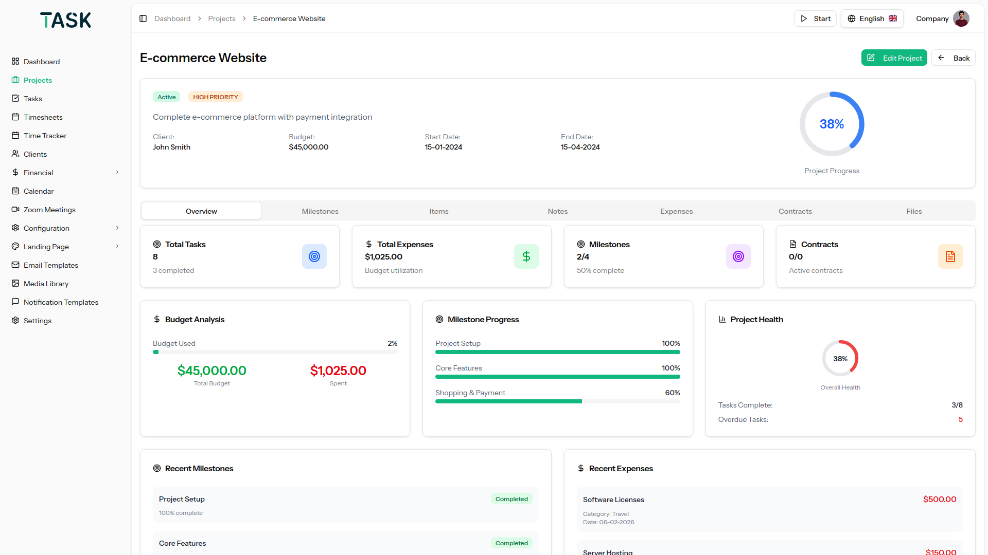988x555 pixels.
Task: Switch to the Expenses tab
Action: (676, 211)
